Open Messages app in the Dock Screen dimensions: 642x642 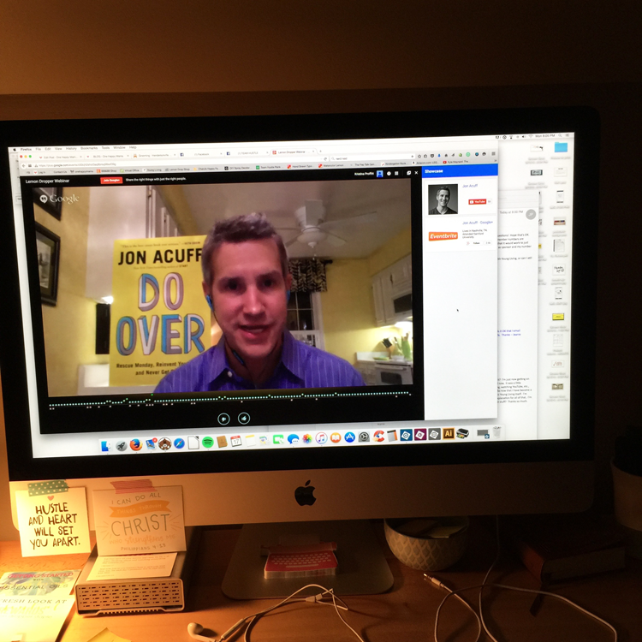click(293, 439)
